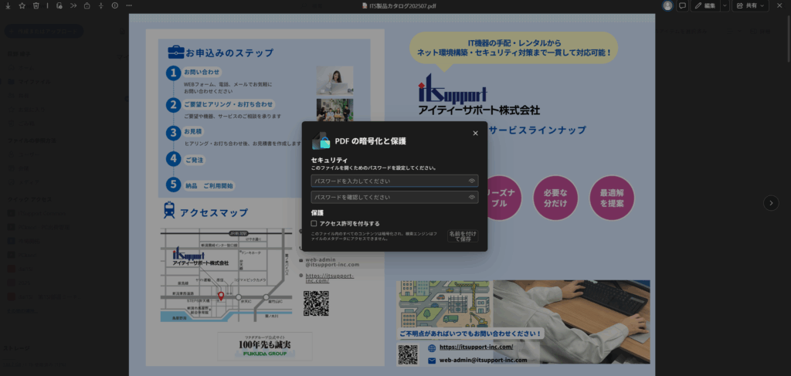Screen dimensions: 791x376
Task: Click the info circle icon
Action: 114,5
